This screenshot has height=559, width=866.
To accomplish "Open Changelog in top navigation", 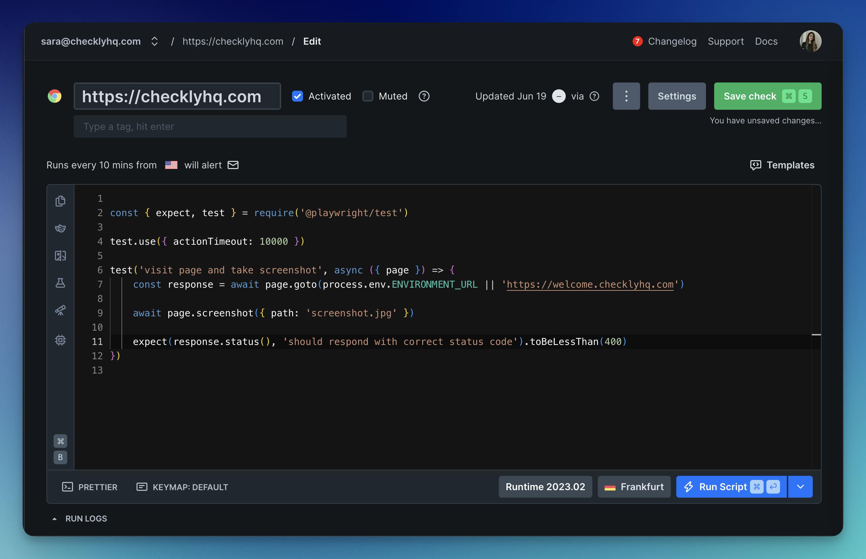I will 672,41.
